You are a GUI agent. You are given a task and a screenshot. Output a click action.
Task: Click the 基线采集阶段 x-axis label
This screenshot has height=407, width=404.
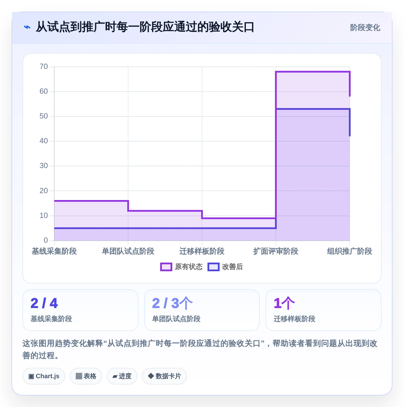(54, 251)
